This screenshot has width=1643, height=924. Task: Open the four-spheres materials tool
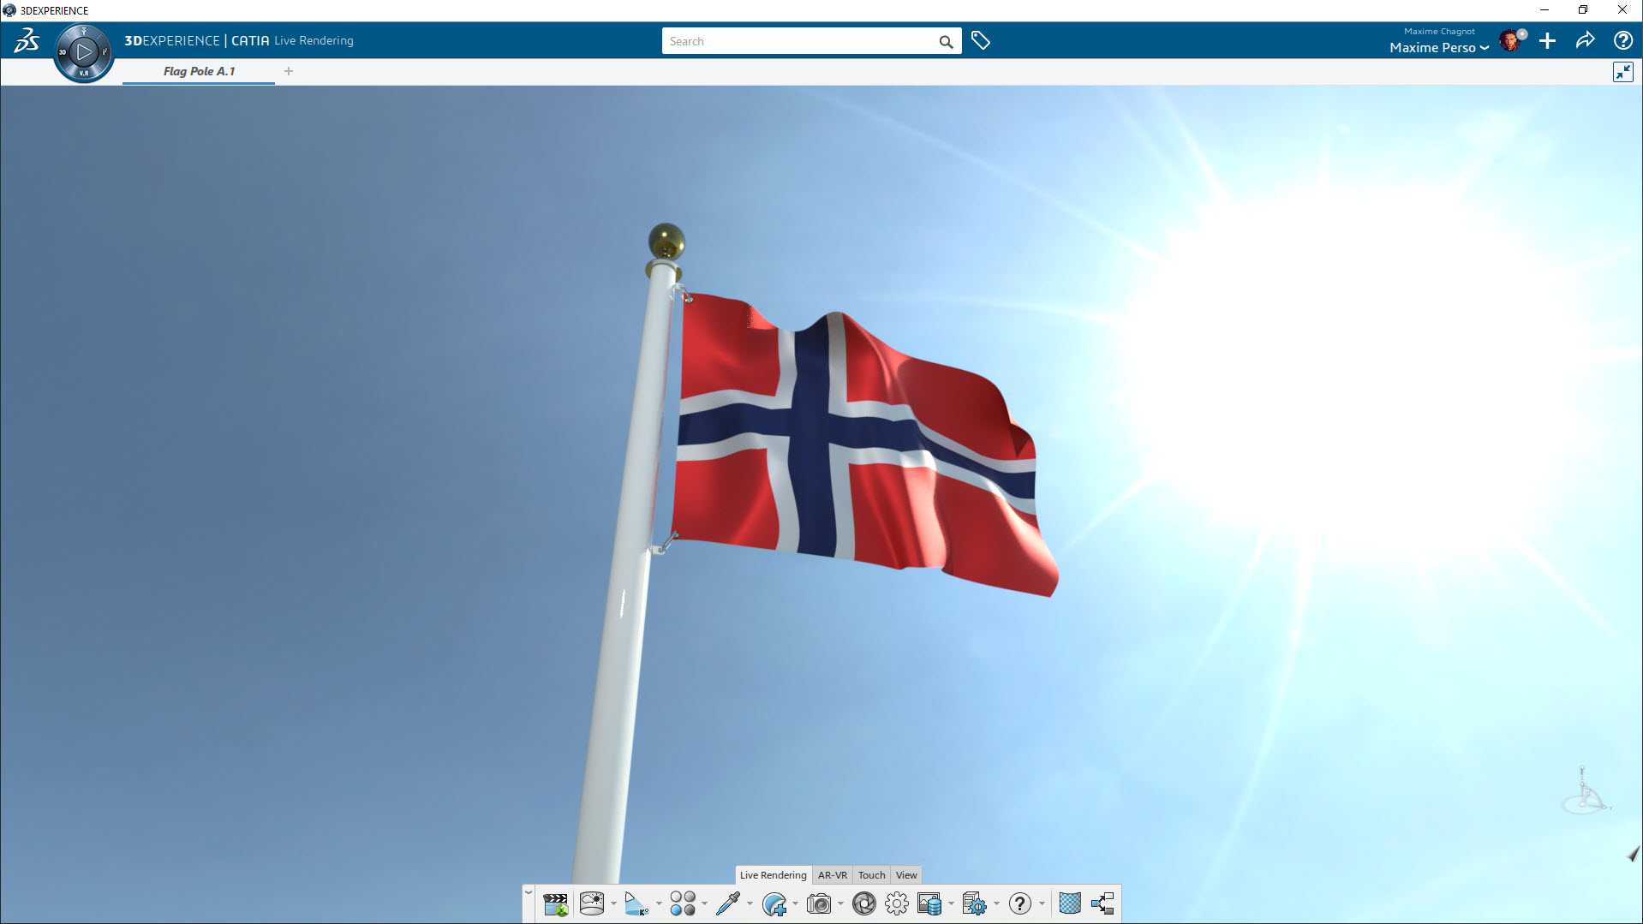tap(683, 903)
